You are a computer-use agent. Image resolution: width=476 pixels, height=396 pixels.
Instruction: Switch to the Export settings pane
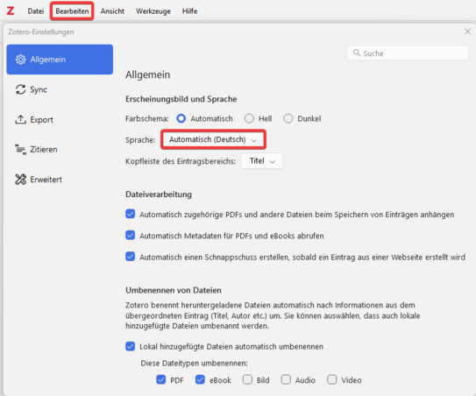coord(60,119)
